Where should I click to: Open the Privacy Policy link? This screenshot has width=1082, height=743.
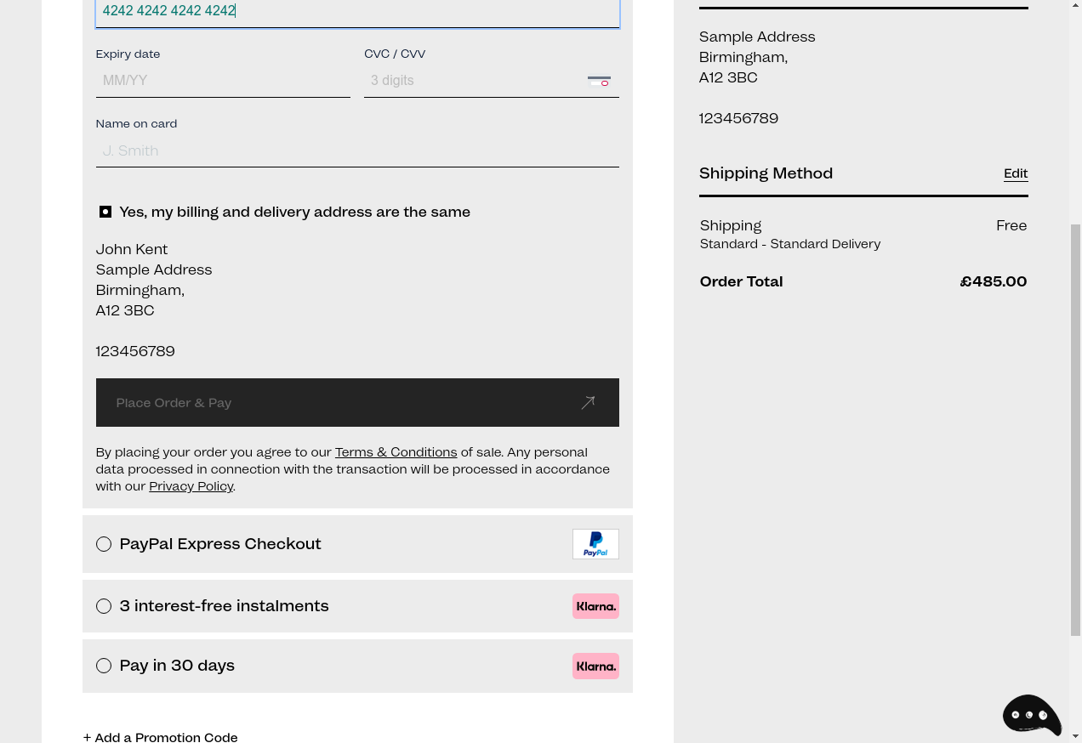click(x=191, y=486)
